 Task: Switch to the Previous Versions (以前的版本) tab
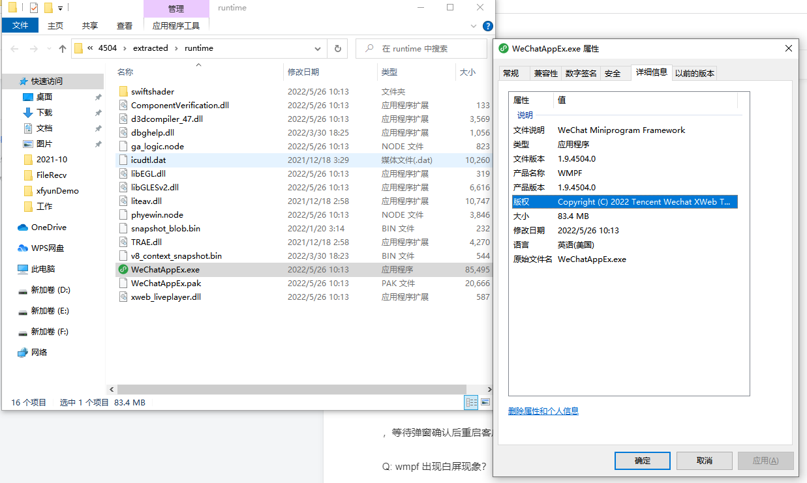tap(695, 74)
